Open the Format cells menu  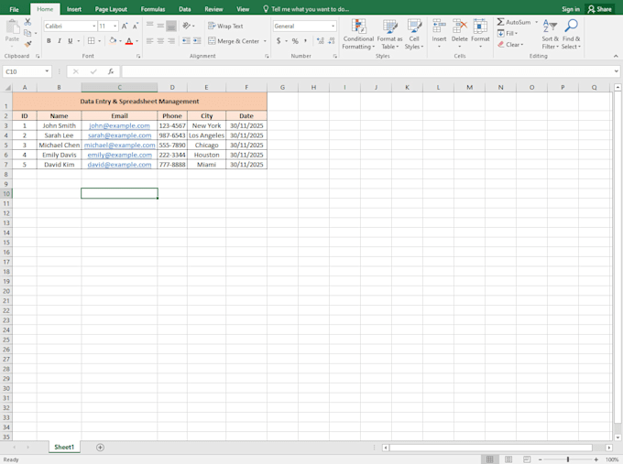[480, 34]
